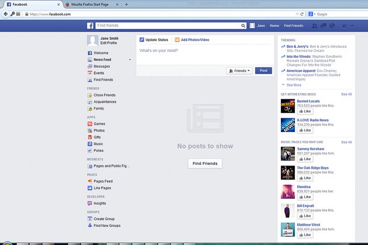368x245 pixels.
Task: Click Edit Profile link
Action: (x=109, y=43)
